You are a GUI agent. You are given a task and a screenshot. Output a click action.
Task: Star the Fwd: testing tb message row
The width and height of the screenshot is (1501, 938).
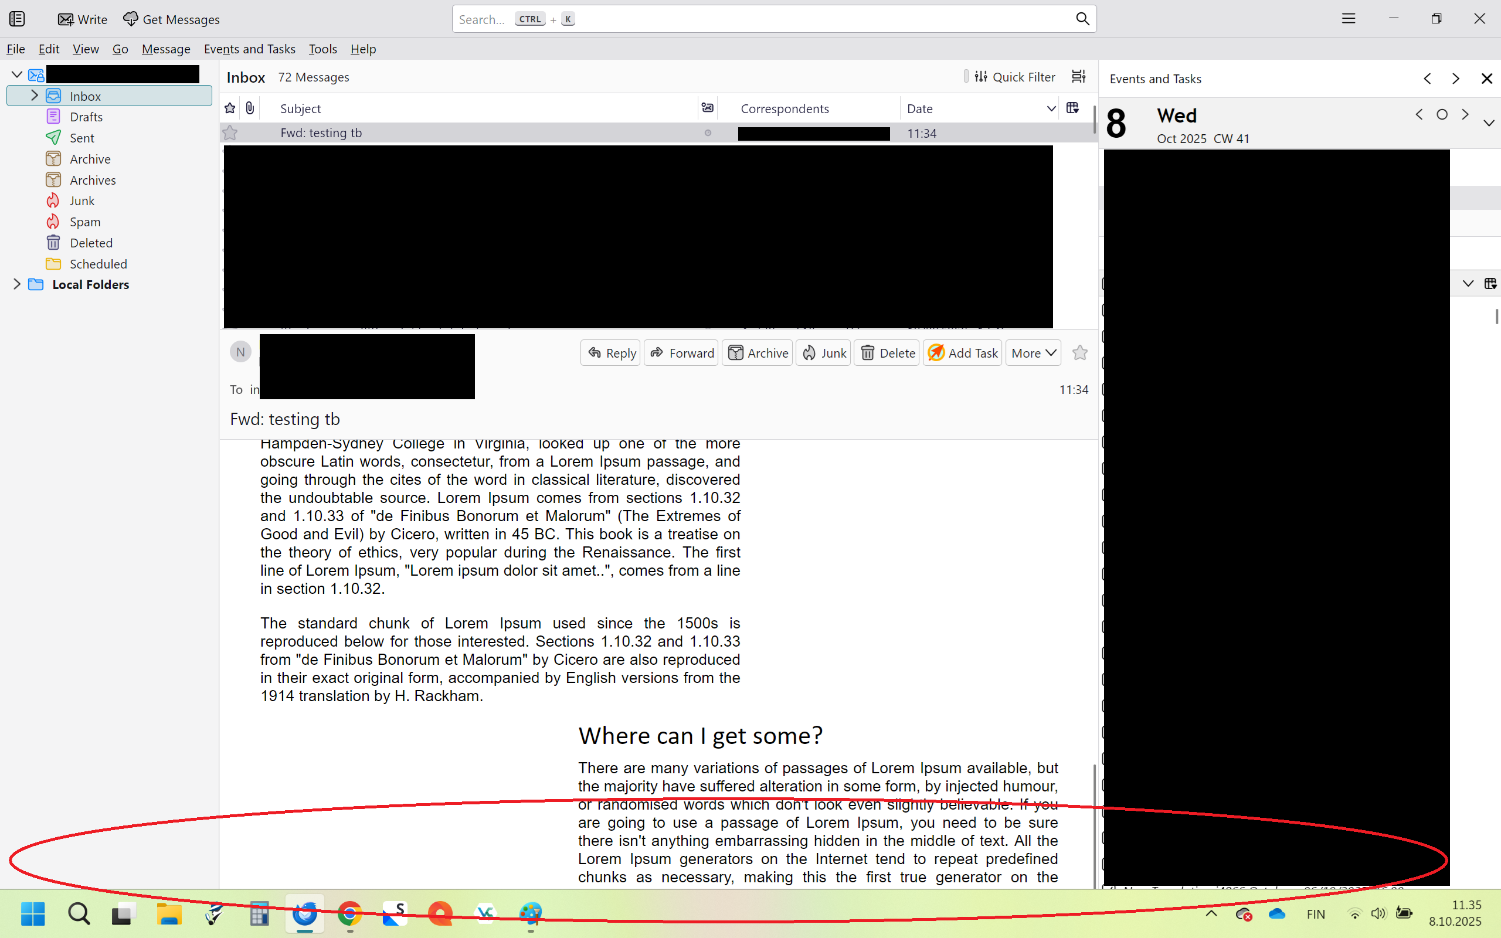230,132
